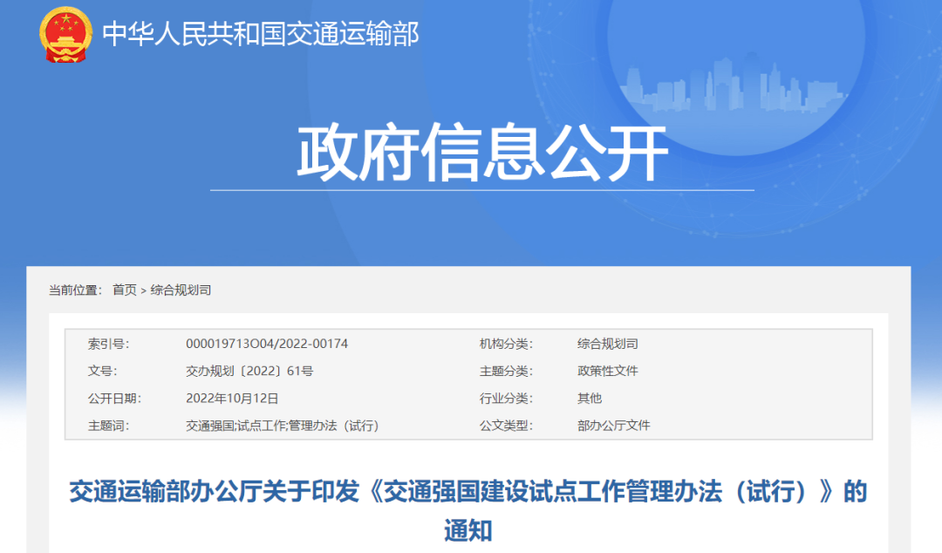
Task: Select document number 交办规划〔2022〕61号
Action: click(249, 371)
